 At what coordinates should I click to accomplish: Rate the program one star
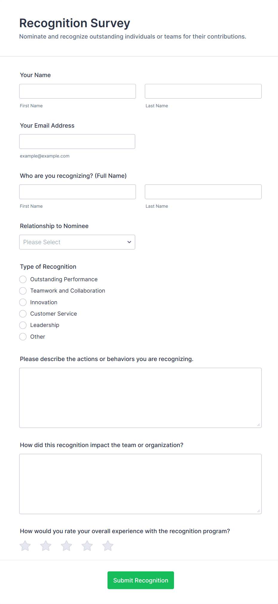25,545
